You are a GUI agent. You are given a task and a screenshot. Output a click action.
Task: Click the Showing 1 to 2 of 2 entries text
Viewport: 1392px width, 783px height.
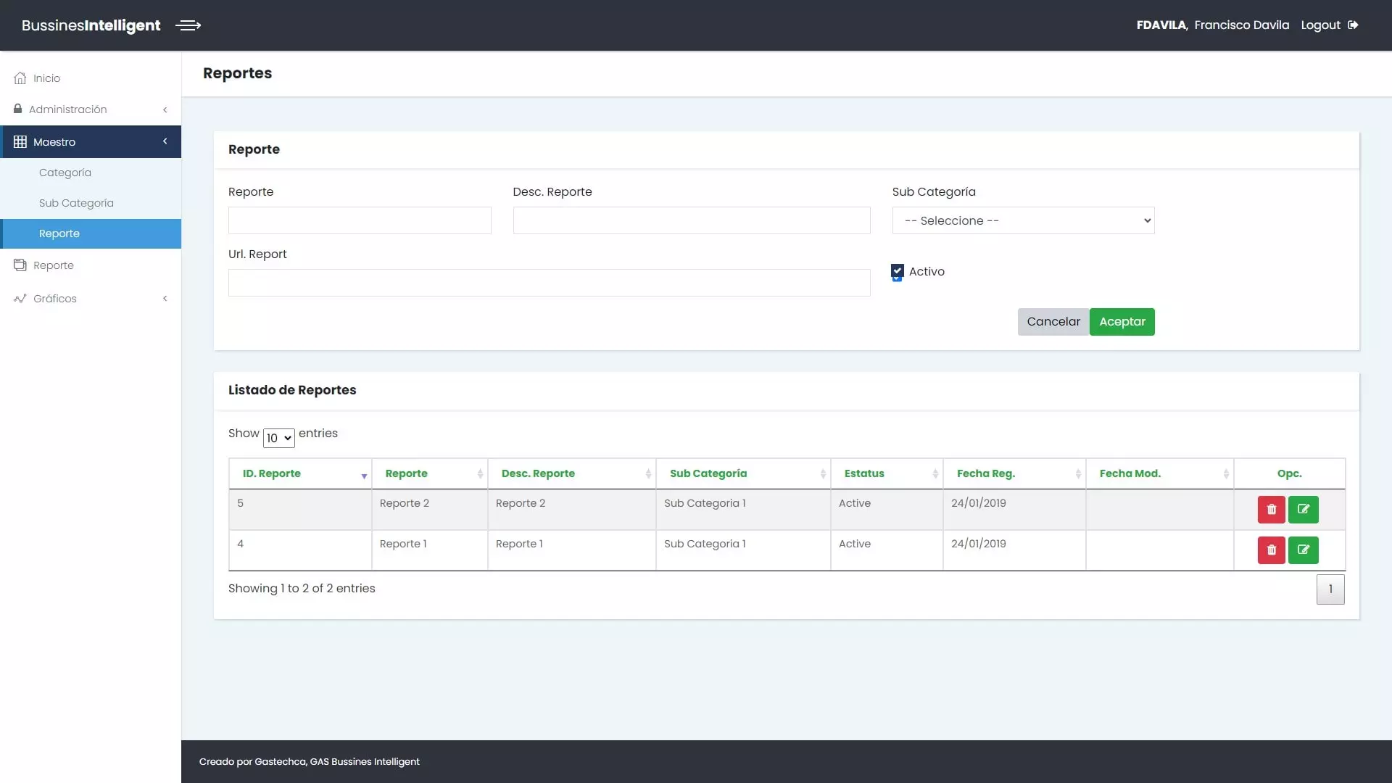(x=302, y=589)
